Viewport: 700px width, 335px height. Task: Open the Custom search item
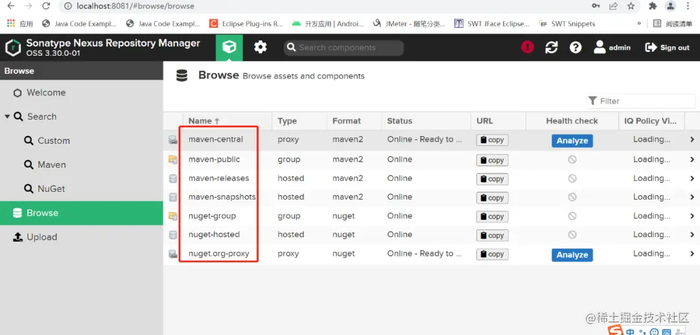(81, 141)
